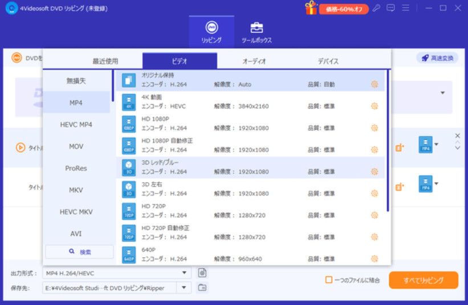Screen dimensions: 468x305
Task: Select the MP4 format category
Action: (76, 102)
